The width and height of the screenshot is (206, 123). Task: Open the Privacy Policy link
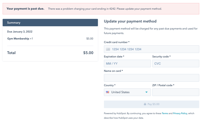[180, 113]
